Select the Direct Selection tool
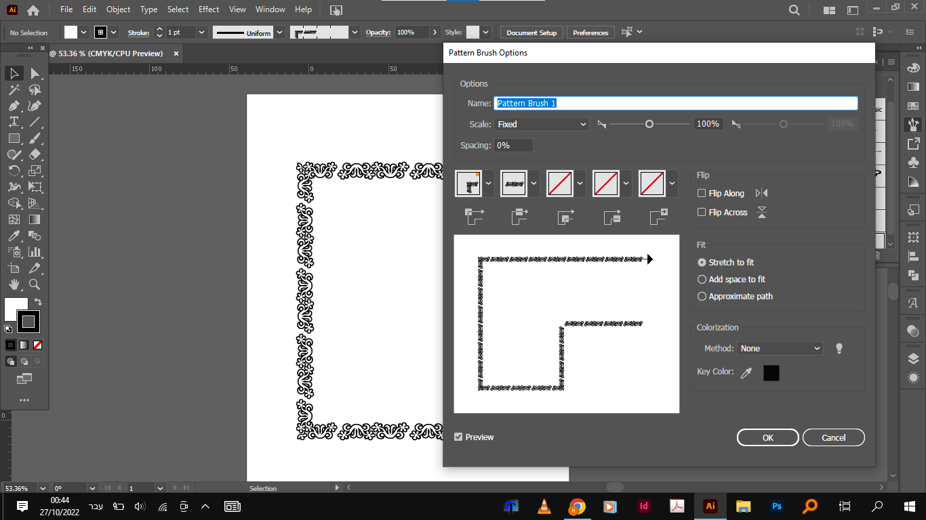926x520 pixels. pyautogui.click(x=35, y=73)
